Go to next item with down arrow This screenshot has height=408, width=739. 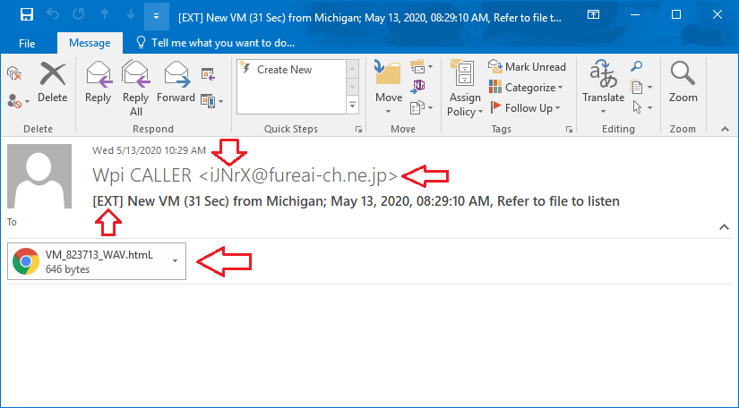tap(131, 14)
